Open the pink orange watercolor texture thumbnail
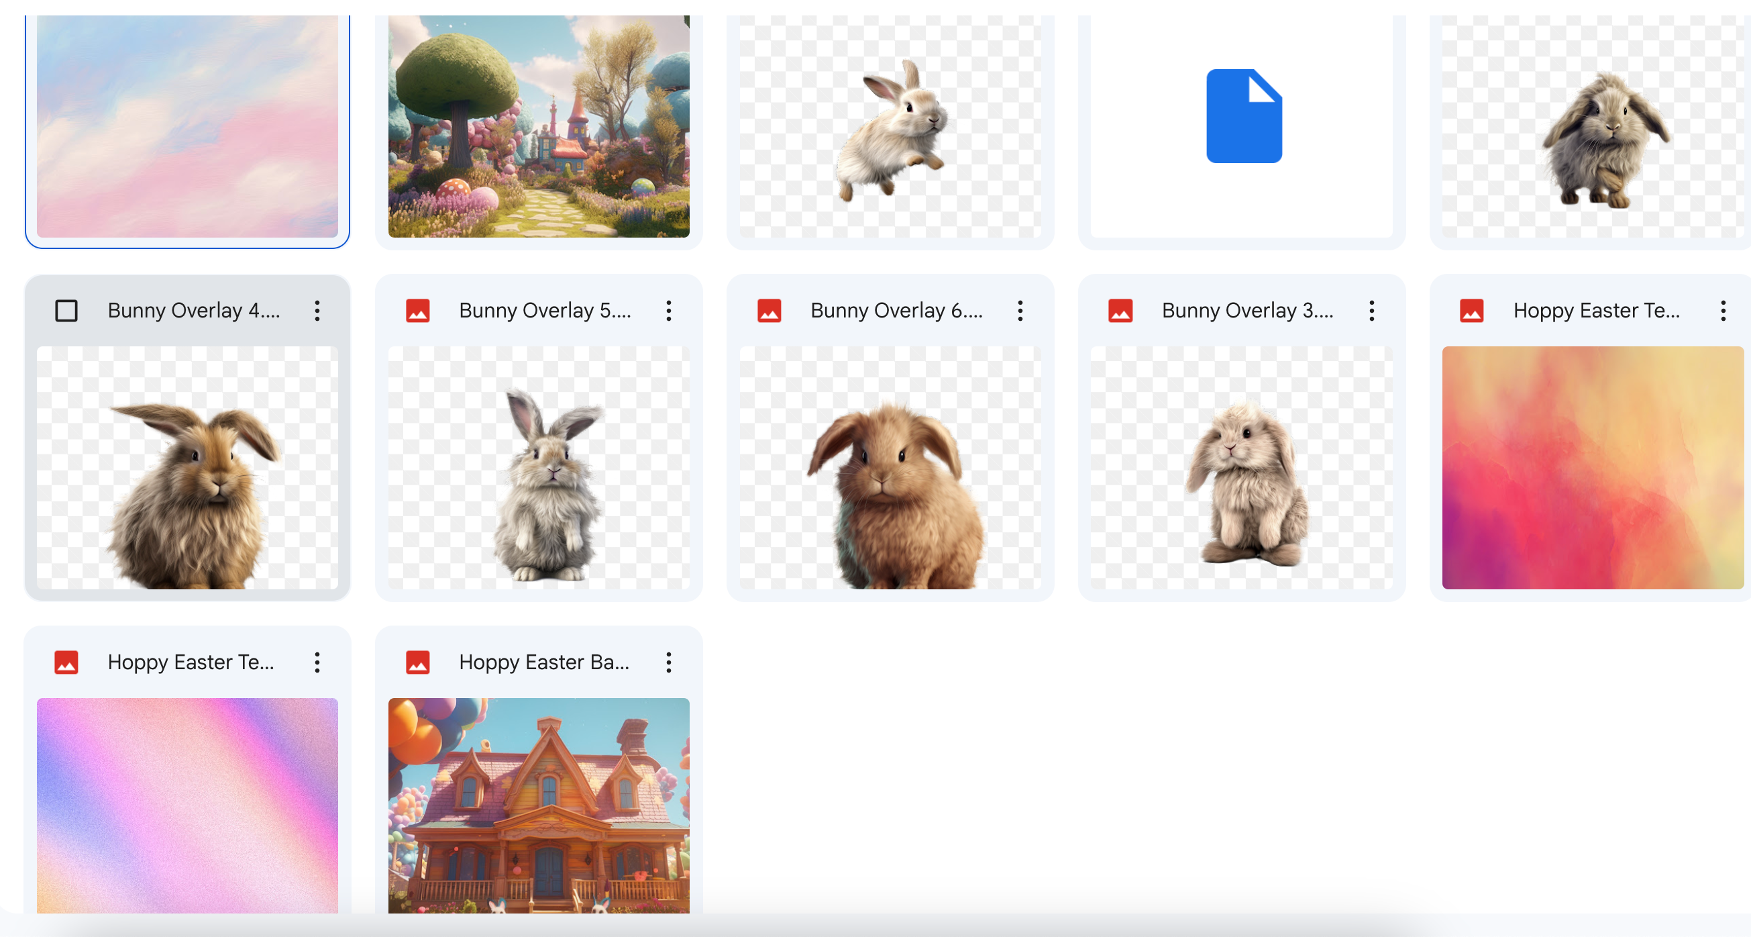 (x=1592, y=468)
